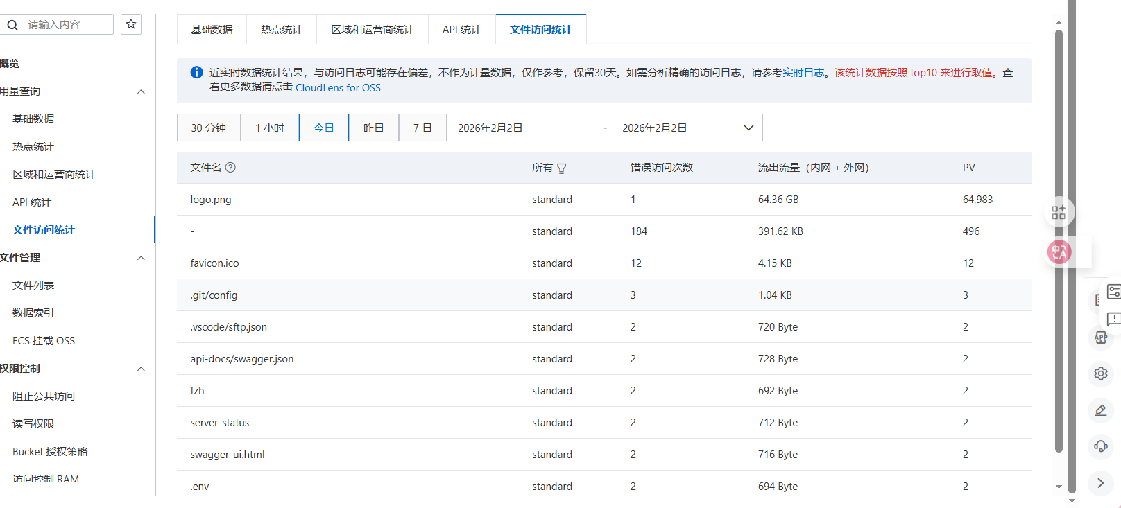
Task: Click the sidebar search input field
Action: point(66,25)
